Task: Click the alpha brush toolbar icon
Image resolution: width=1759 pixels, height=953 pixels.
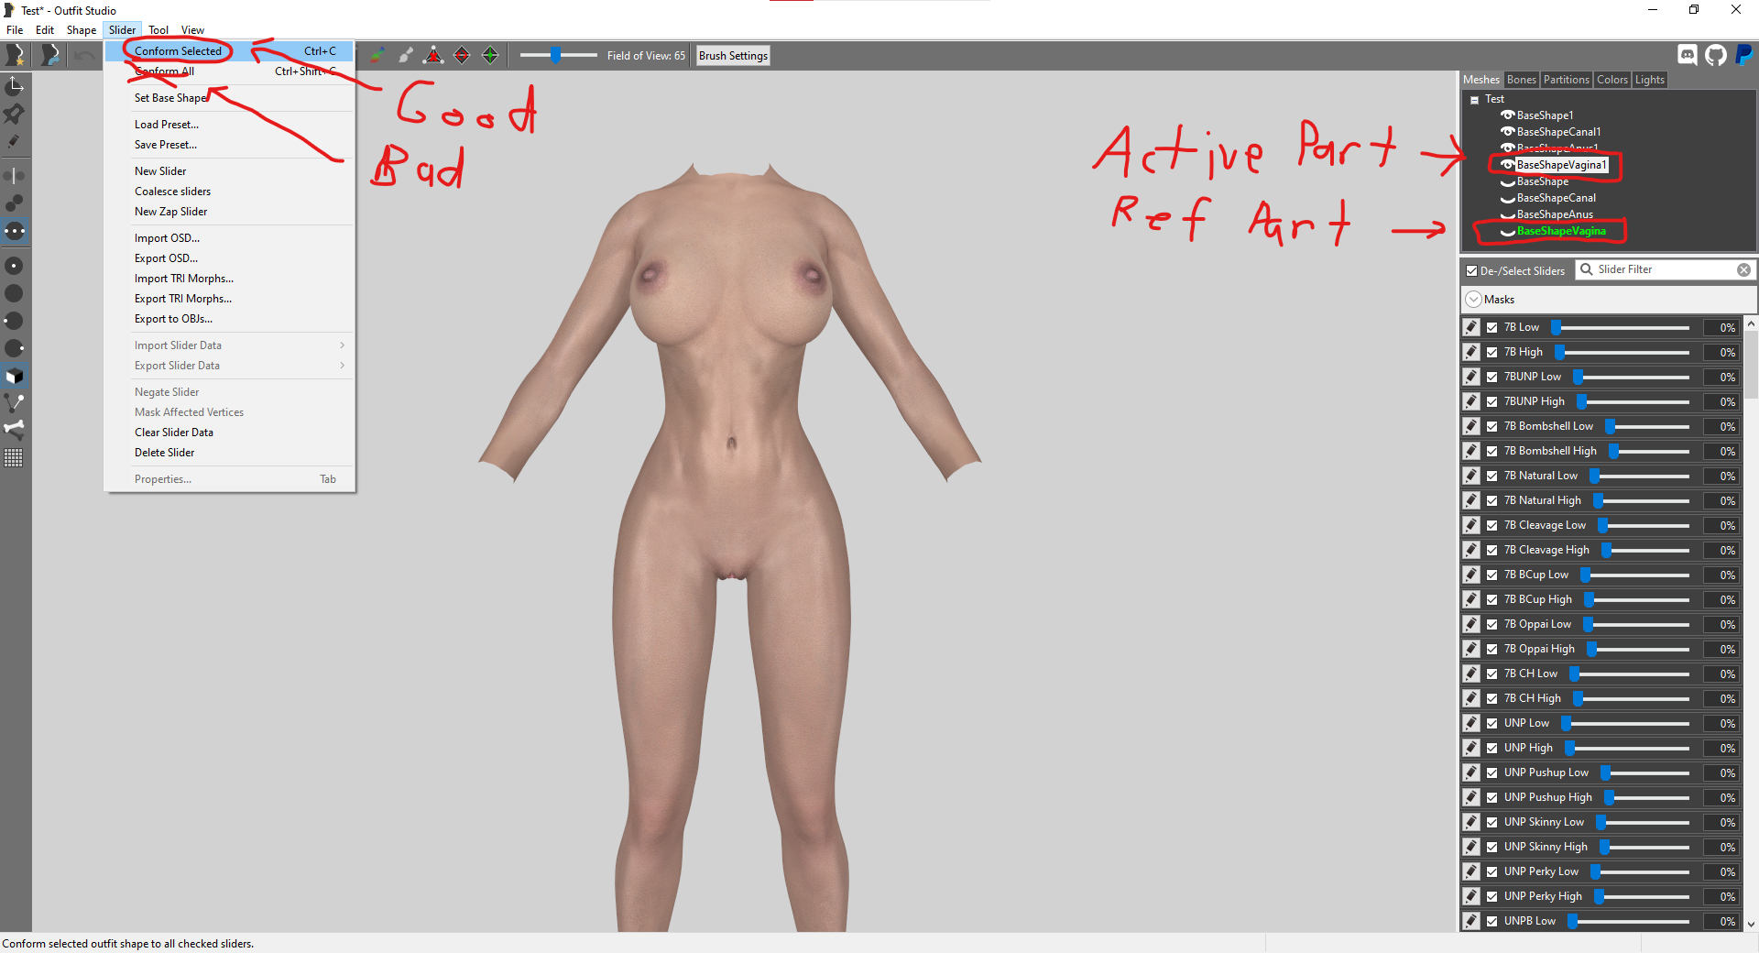Action: (406, 56)
